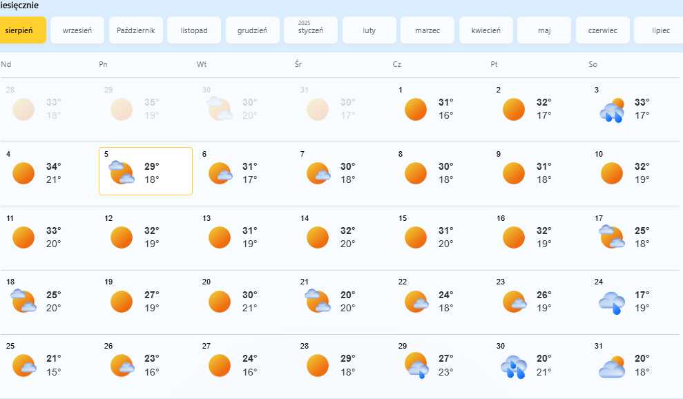The width and height of the screenshot is (683, 399).
Task: Click the sun with rain icon on day 29
Action: [x=416, y=365]
